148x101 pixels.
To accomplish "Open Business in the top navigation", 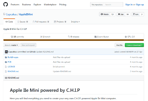I will 26,4.
